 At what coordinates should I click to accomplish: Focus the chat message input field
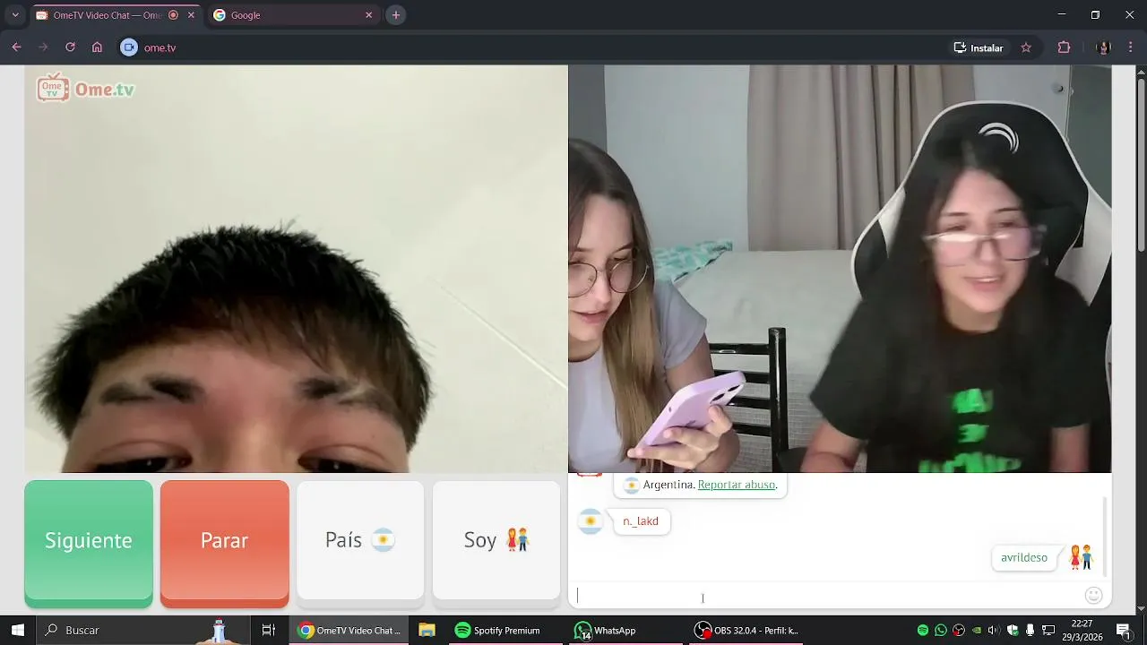click(x=824, y=595)
